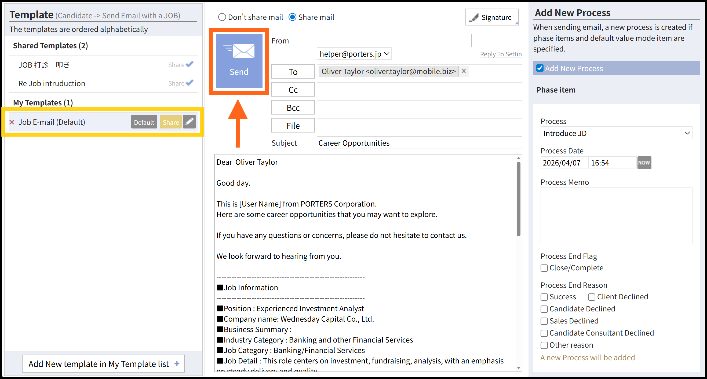Click the Subject field with Career Opportunities
This screenshot has height=379, width=707.
tap(419, 143)
